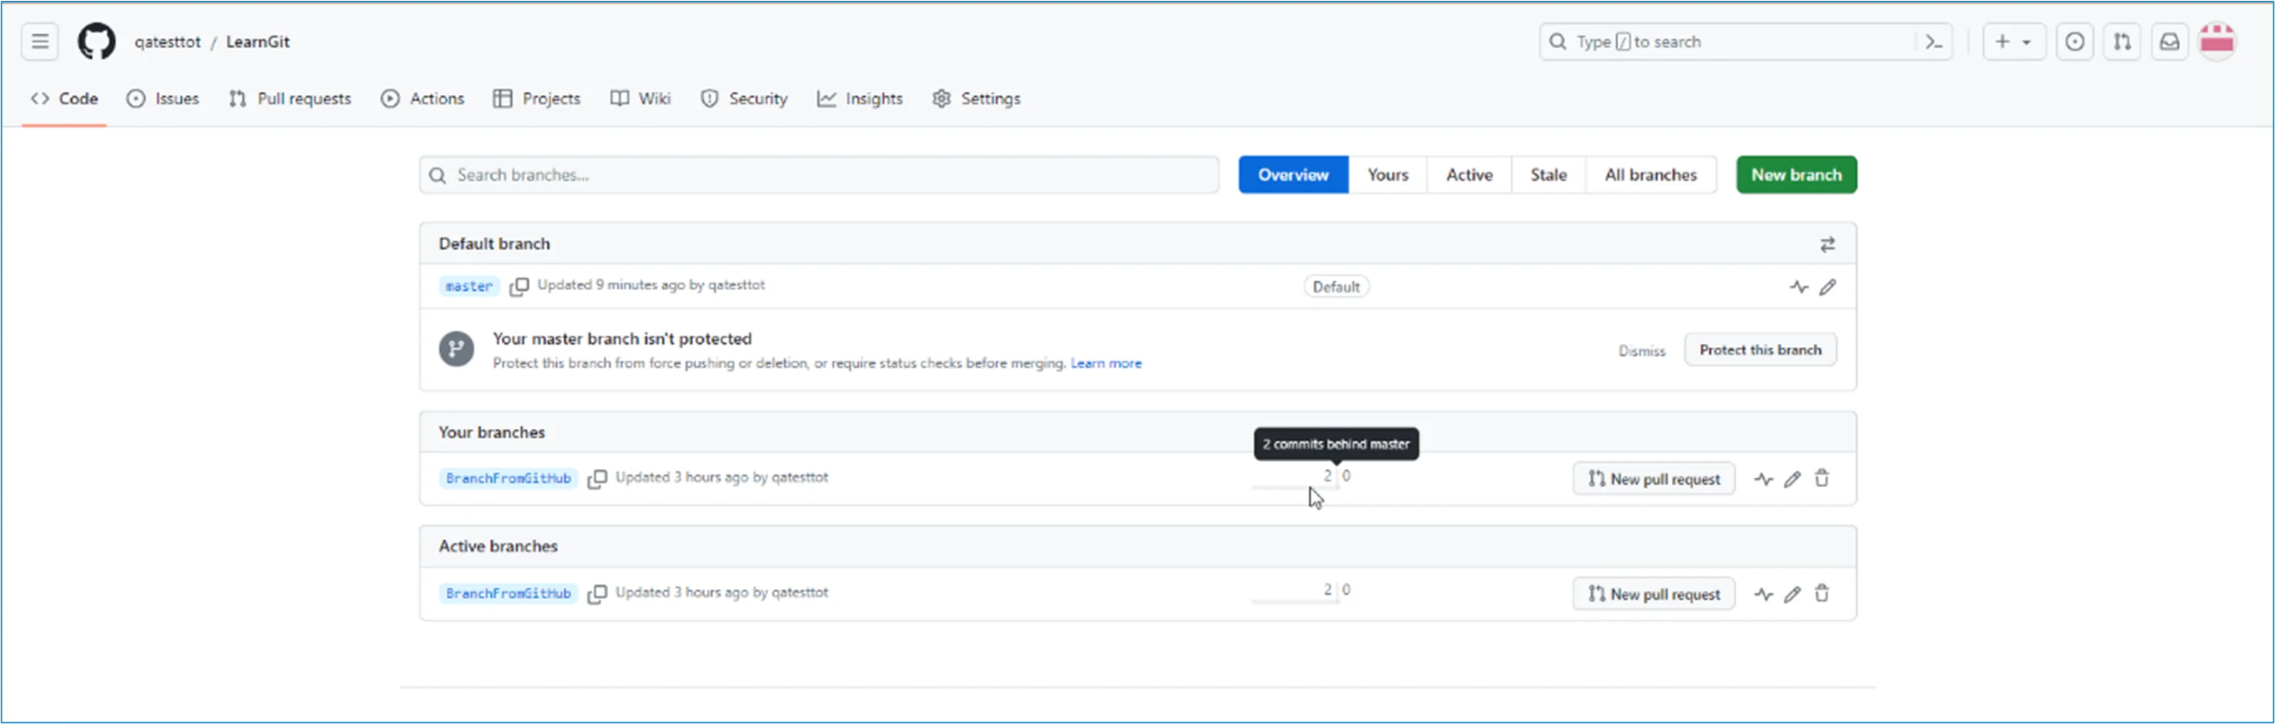Viewport: 2275px width, 724px height.
Task: Open the notifications inbox icon
Action: click(2169, 42)
